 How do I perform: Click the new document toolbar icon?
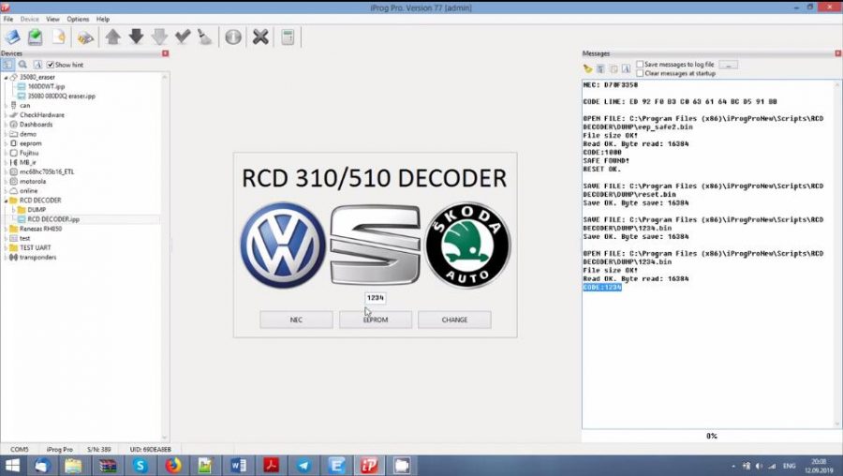(59, 37)
